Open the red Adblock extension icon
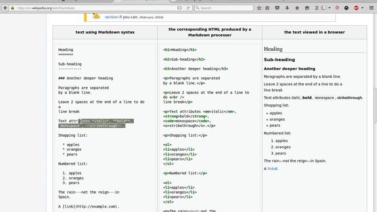 pos(356,8)
